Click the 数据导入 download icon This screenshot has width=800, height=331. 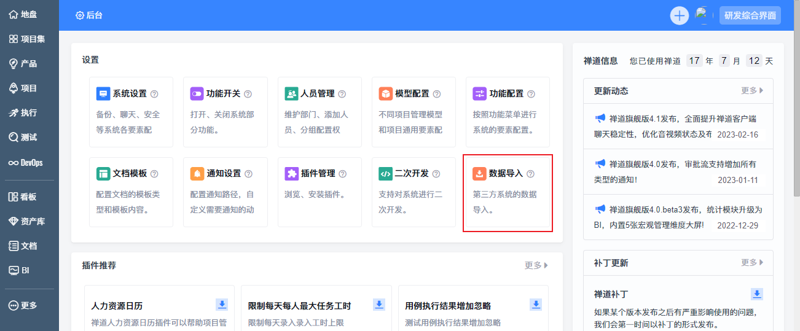(x=479, y=174)
